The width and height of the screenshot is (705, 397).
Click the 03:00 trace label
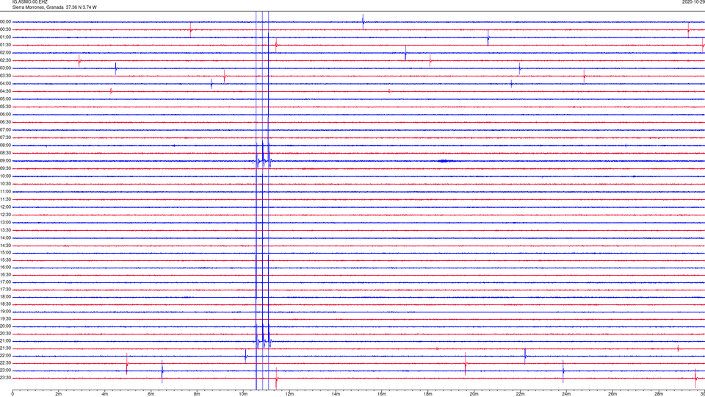5,68
